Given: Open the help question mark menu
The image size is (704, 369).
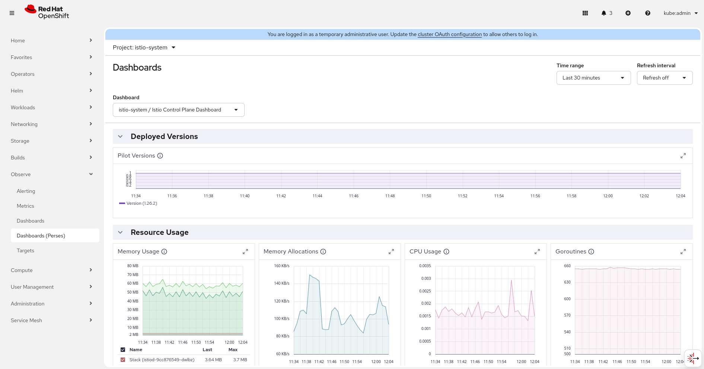Looking at the screenshot, I should tap(648, 13).
